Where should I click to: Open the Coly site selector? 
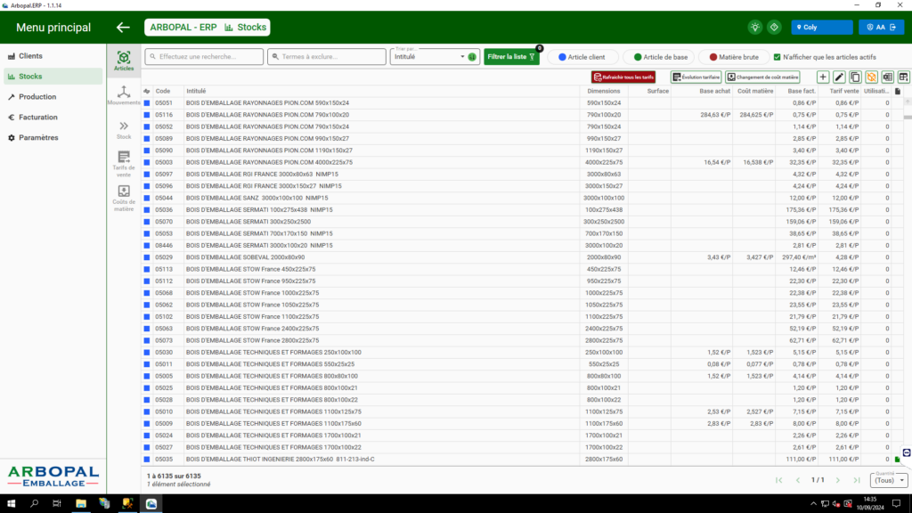pyautogui.click(x=821, y=28)
